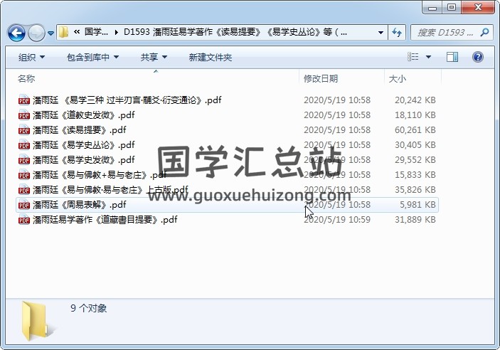Select the D1593 潘雨廷易学著作 breadcrumb

235,32
